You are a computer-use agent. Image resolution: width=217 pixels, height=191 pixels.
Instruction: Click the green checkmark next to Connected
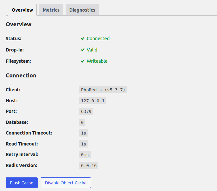83,39
